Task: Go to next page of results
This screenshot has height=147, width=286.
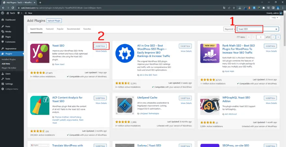Action: [273, 37]
